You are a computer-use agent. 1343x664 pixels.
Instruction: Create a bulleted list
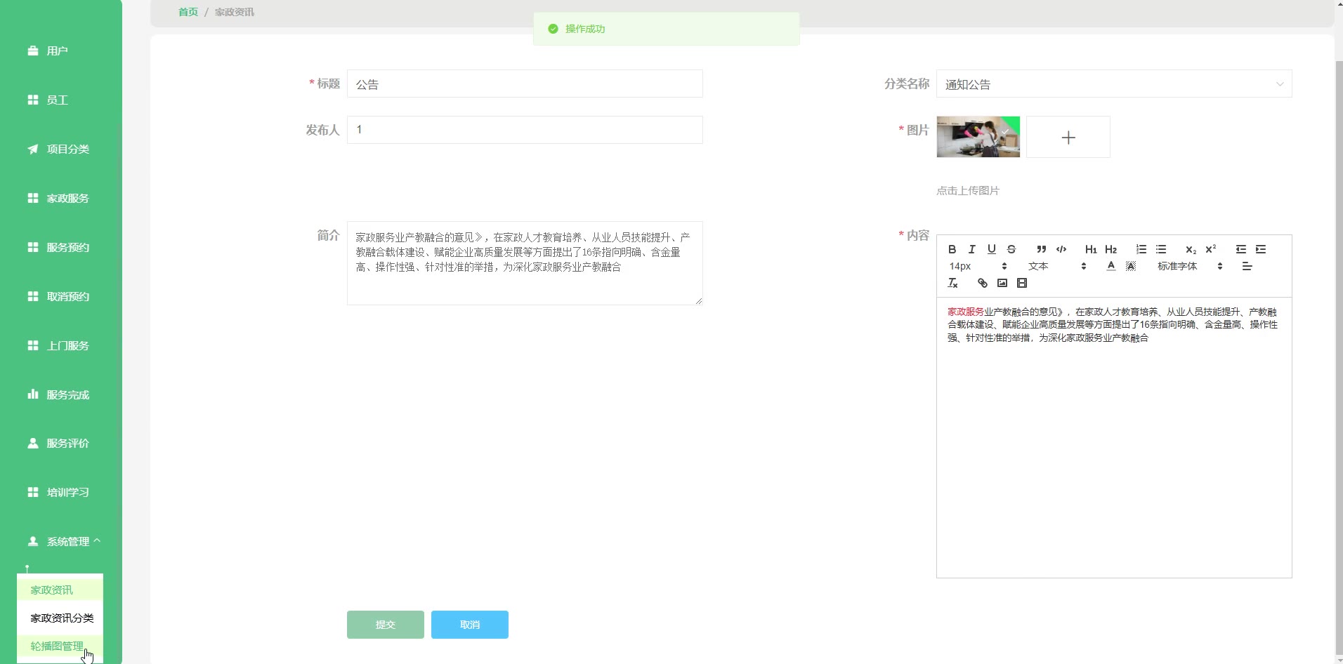point(1160,249)
